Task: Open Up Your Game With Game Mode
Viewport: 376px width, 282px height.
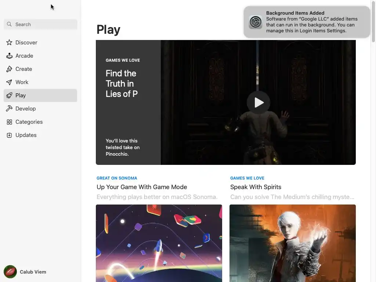Action: [142, 187]
